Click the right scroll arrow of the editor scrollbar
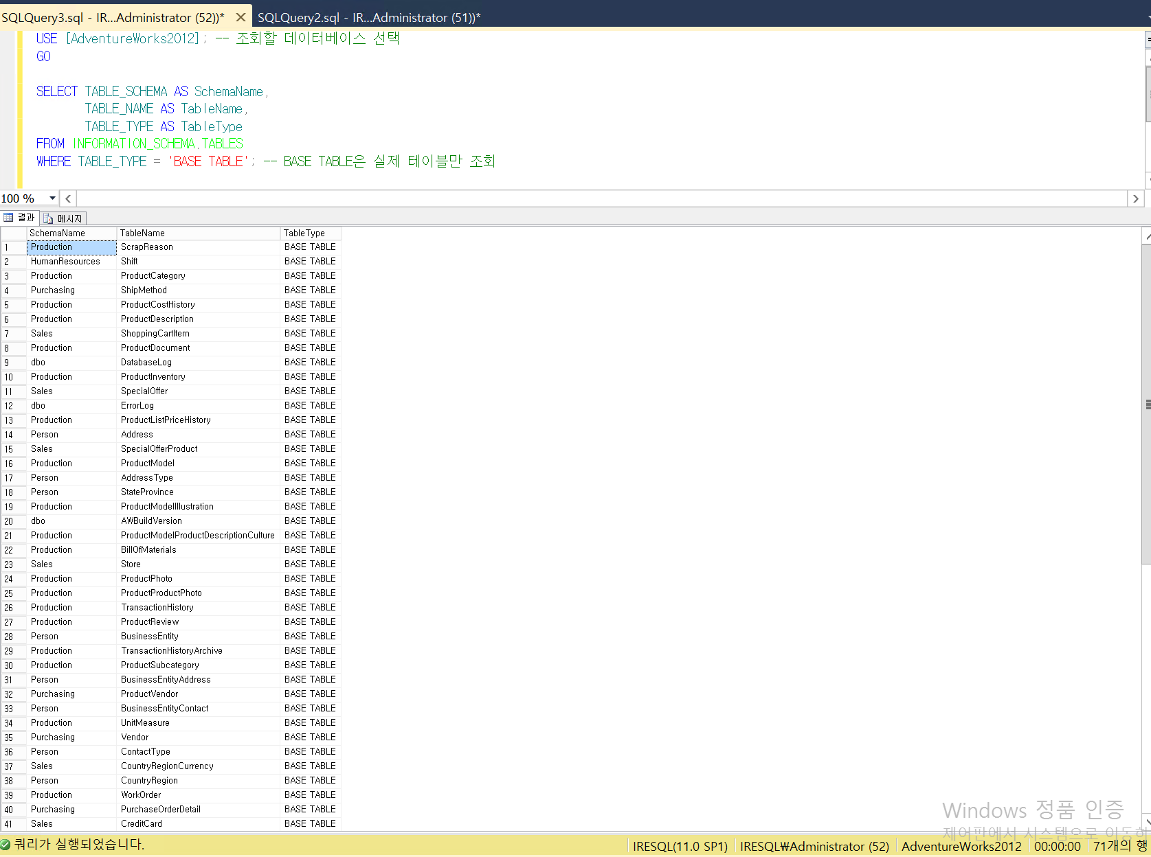Viewport: 1151px width, 857px height. point(1135,198)
